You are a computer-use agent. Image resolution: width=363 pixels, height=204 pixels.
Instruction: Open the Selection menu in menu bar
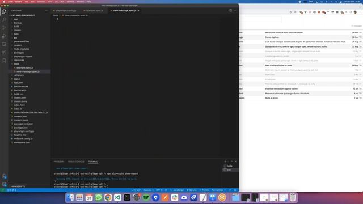(41, 2)
